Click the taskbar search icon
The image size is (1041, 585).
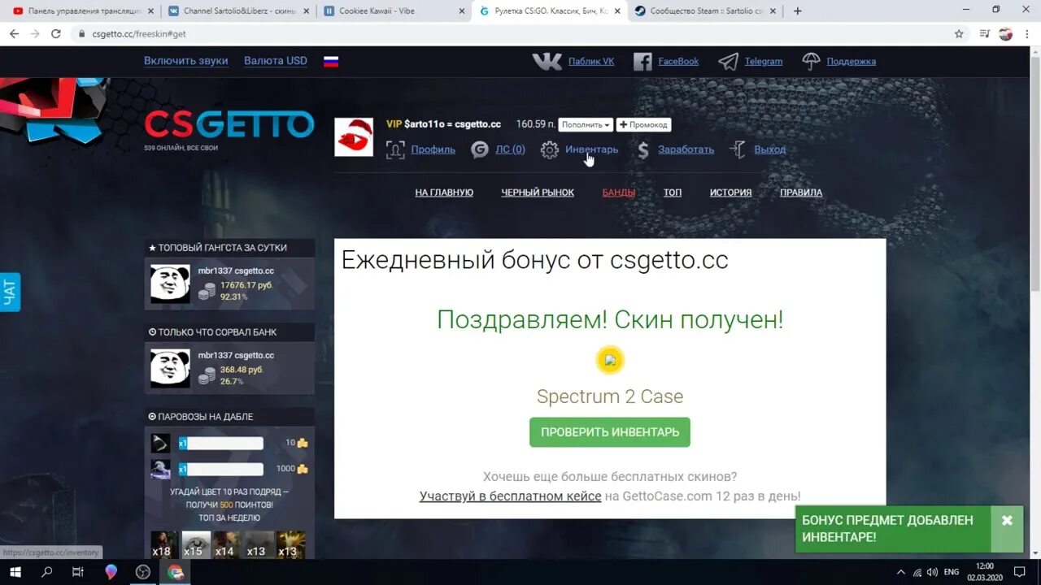pos(46,572)
